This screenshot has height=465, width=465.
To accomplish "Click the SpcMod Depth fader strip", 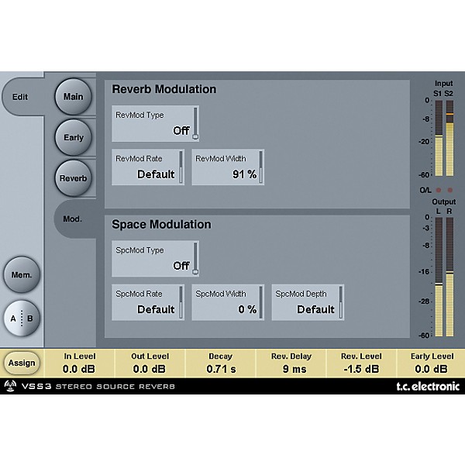I will coord(341,302).
